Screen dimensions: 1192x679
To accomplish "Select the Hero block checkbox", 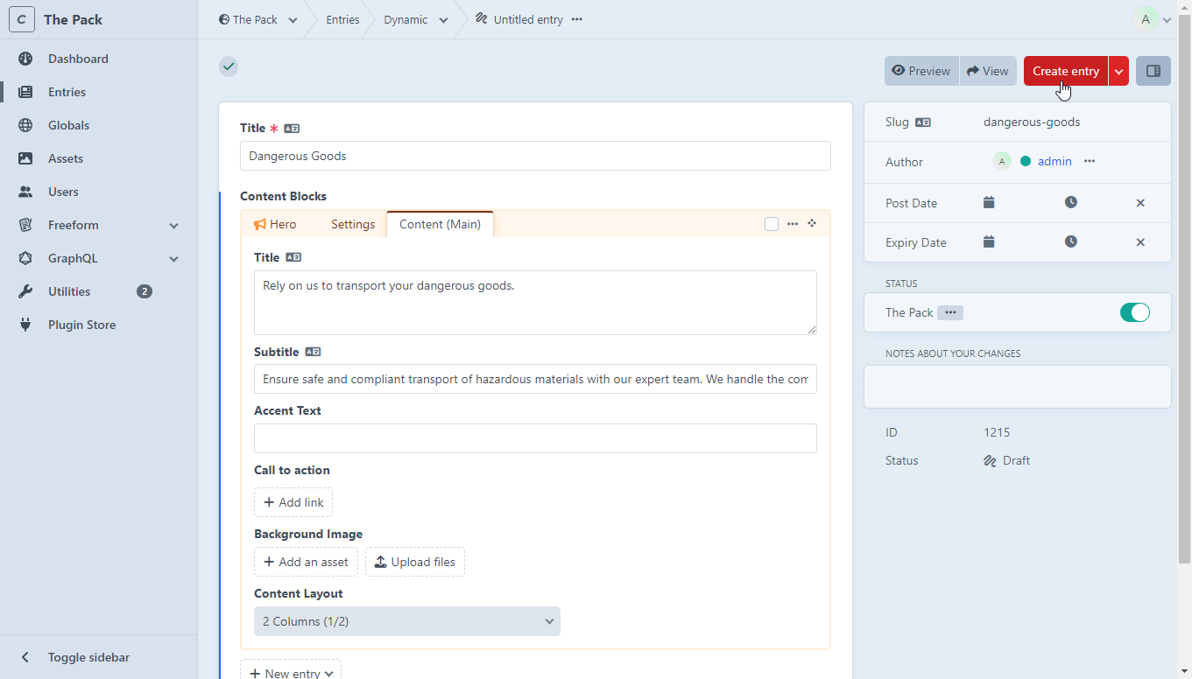I will [772, 224].
